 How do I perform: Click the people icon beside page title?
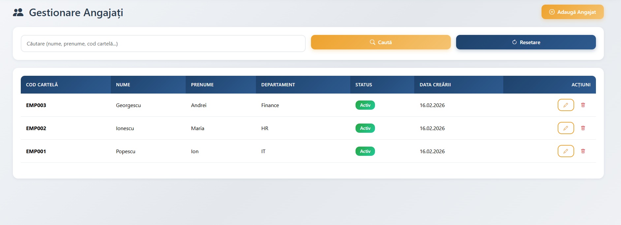coord(18,13)
